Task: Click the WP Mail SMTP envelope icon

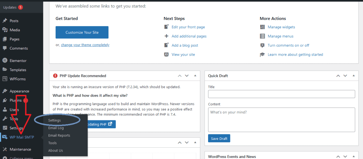Action: [5, 137]
